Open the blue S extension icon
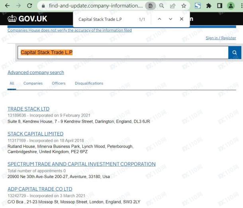 pyautogui.click(x=198, y=6)
